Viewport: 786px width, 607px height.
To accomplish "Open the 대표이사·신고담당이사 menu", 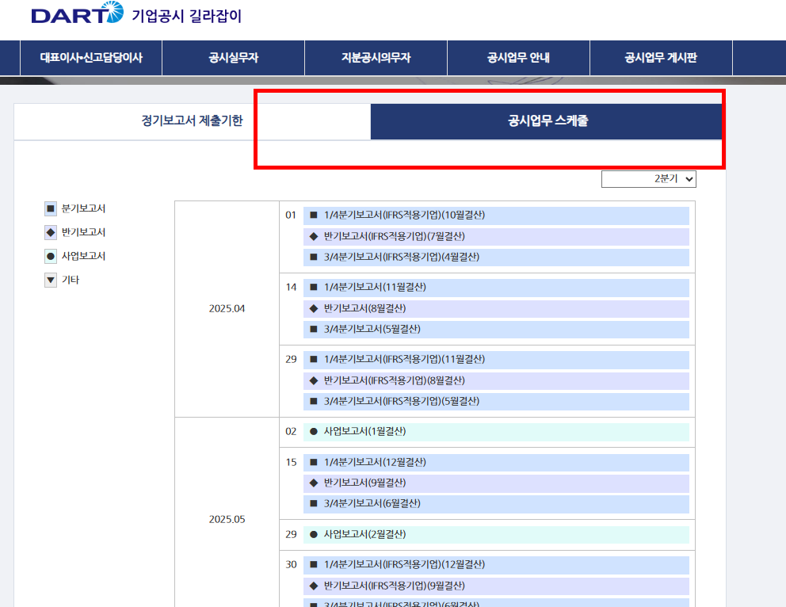I will 90,57.
